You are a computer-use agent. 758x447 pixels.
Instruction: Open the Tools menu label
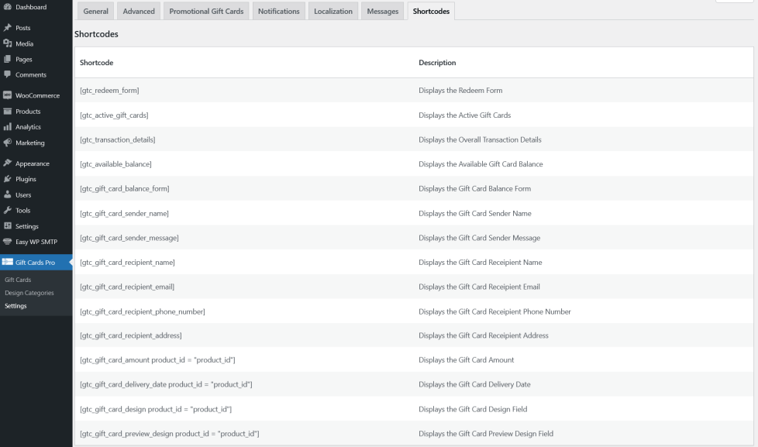point(22,210)
